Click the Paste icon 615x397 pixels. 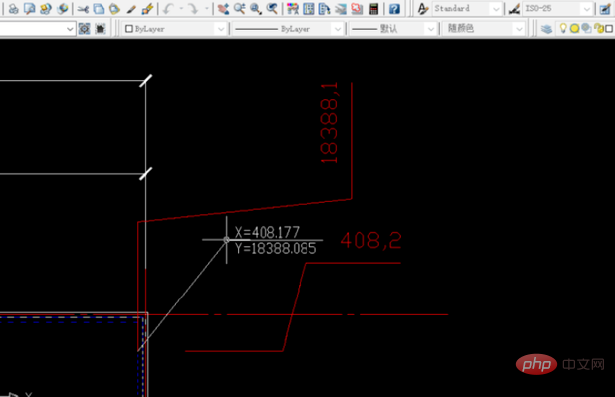point(114,9)
